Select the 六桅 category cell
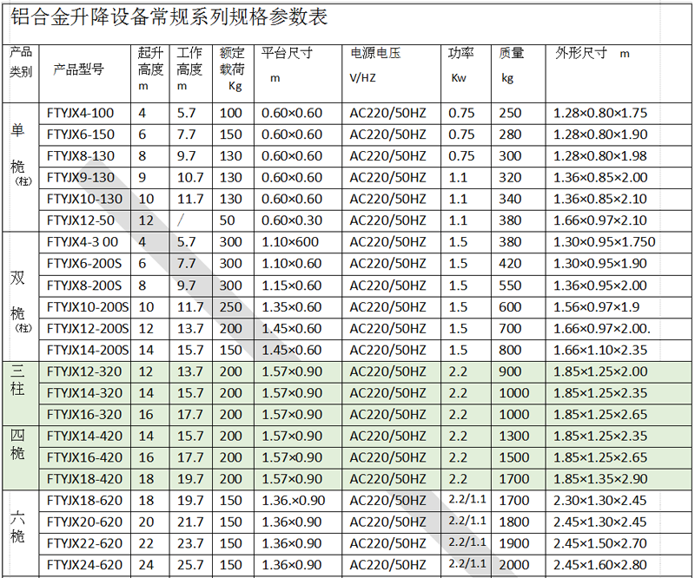The image size is (695, 578). click(19, 529)
